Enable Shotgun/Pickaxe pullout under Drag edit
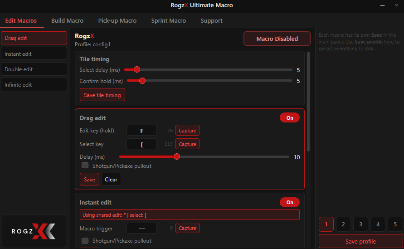This screenshot has height=249, width=404. pos(85,166)
